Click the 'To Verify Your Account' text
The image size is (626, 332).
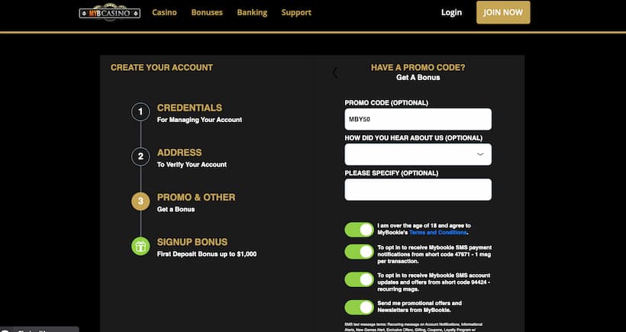pos(192,164)
